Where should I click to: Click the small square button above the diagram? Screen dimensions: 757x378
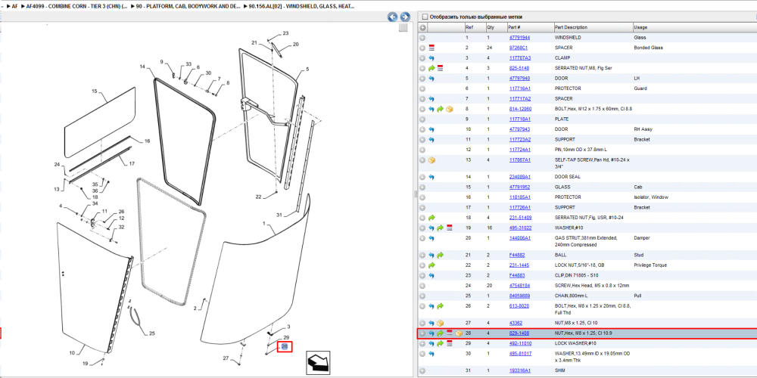(x=403, y=28)
